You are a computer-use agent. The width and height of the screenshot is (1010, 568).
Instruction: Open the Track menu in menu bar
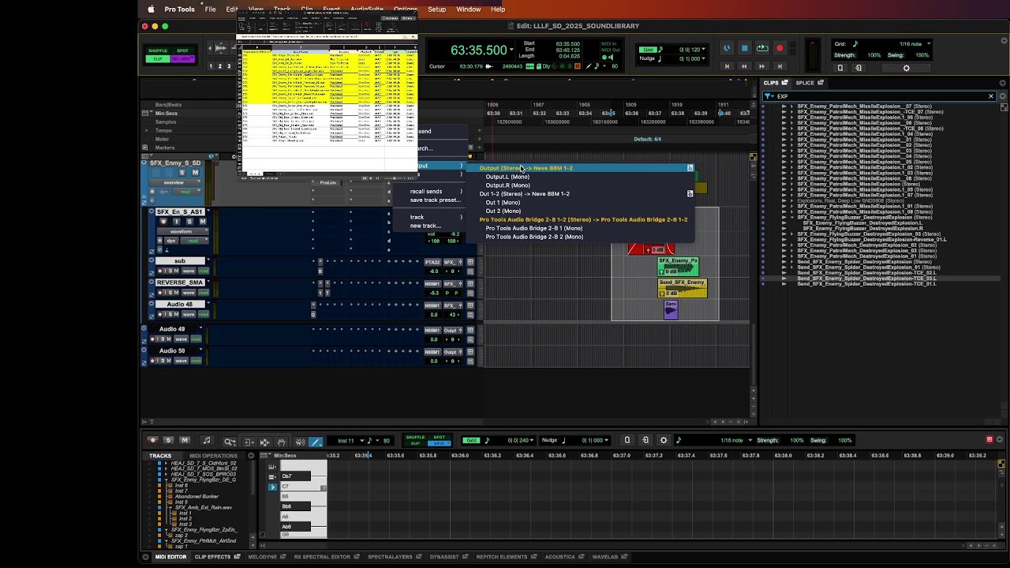pos(282,9)
